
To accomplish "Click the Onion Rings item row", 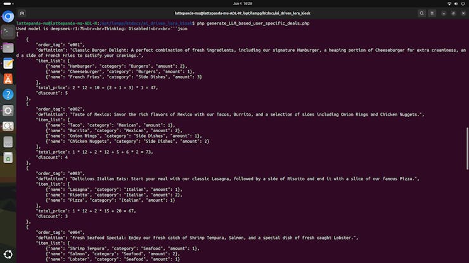I will [124, 136].
